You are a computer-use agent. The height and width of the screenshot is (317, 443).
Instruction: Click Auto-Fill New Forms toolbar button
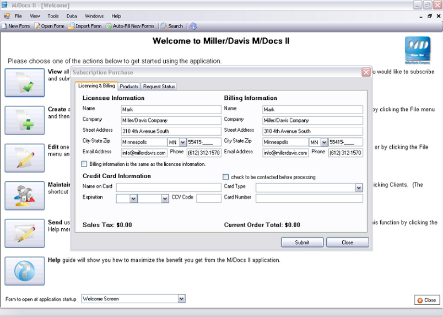[x=130, y=26]
